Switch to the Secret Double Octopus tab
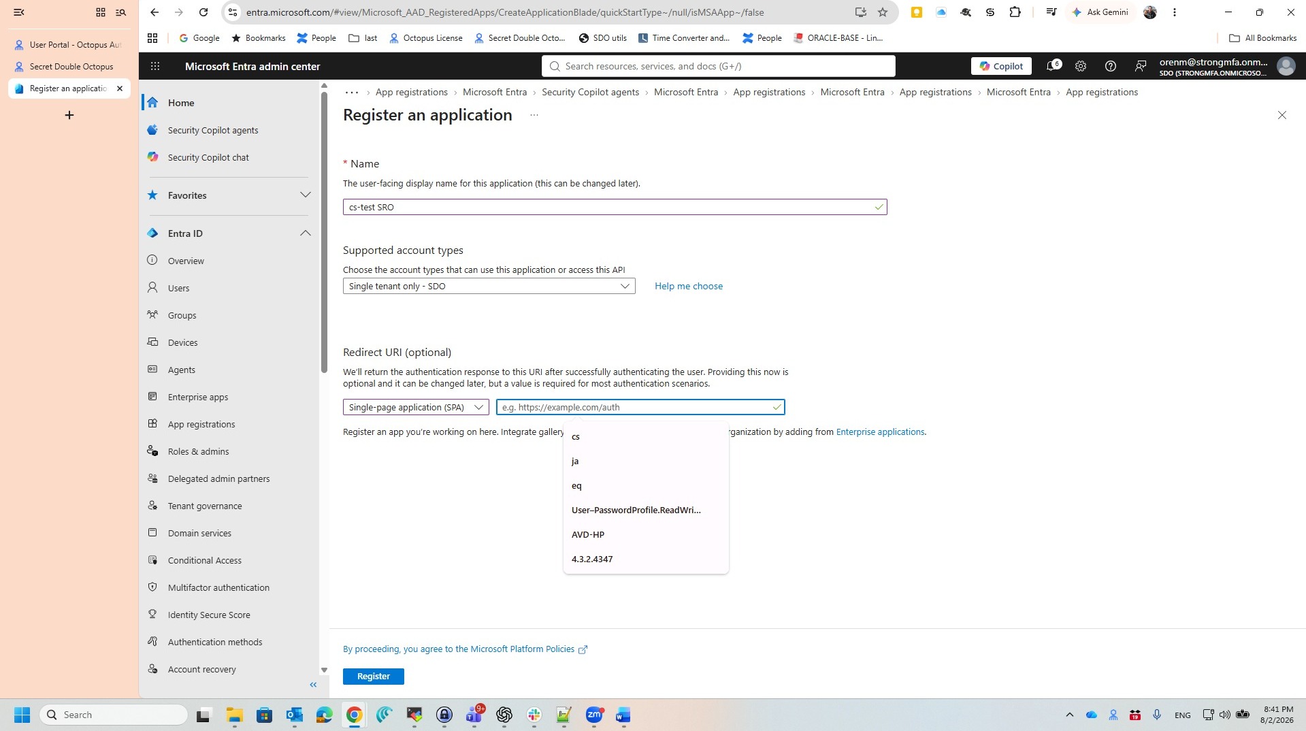The height and width of the screenshot is (731, 1306). click(69, 67)
